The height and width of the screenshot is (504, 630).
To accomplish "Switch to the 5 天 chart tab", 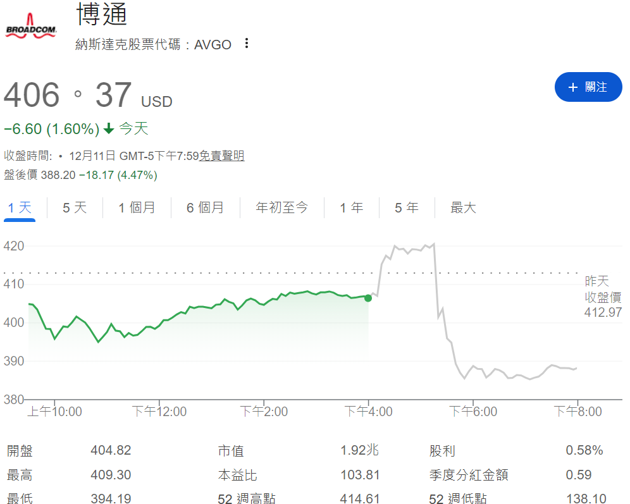I will [x=74, y=207].
